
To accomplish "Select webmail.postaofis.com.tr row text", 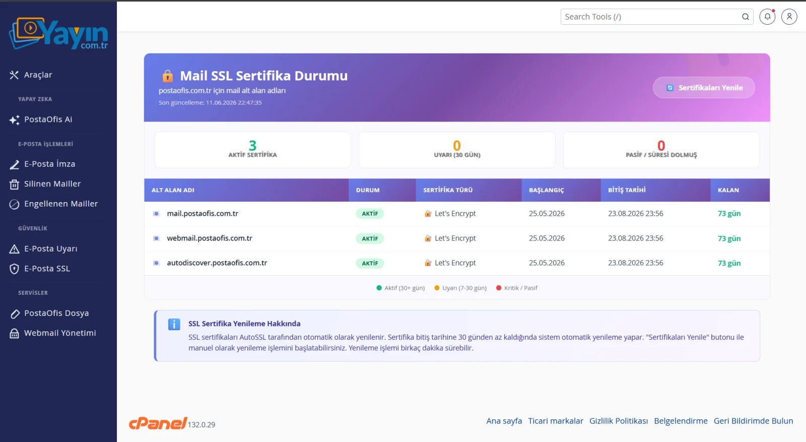I will [x=210, y=238].
